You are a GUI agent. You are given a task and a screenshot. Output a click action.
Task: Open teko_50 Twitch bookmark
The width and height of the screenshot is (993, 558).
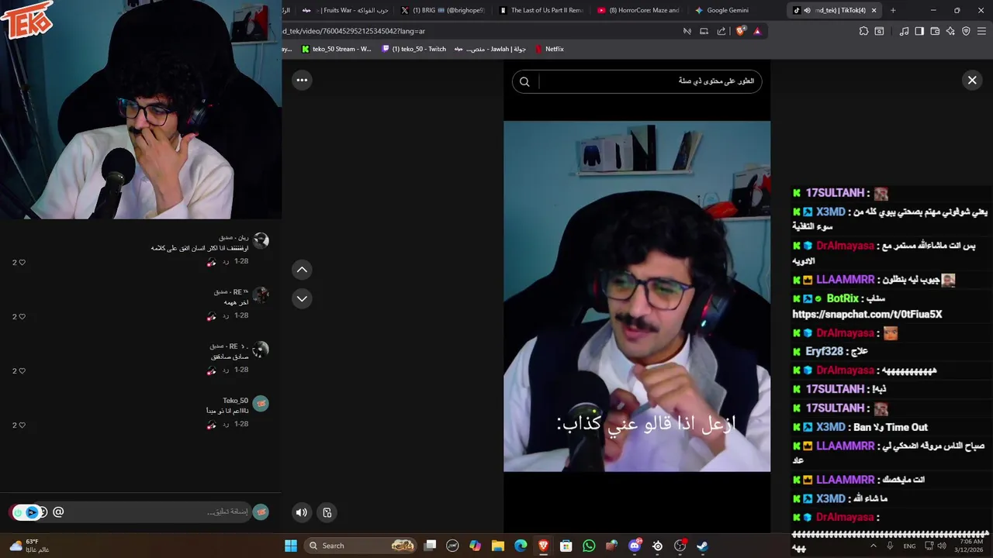[x=413, y=49]
